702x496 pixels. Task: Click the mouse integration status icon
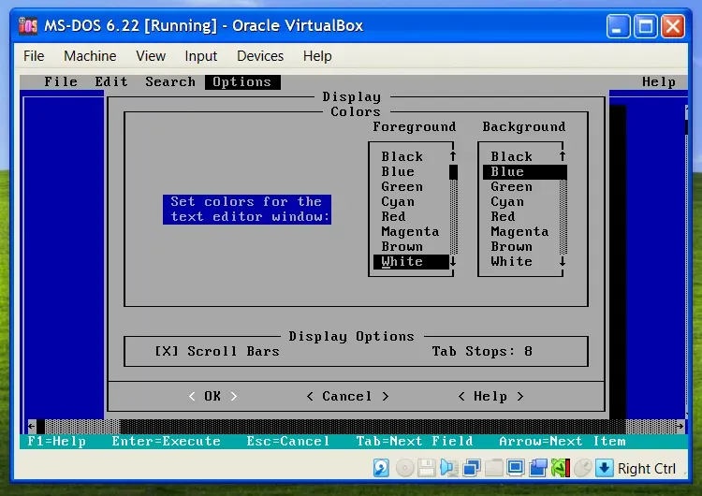[583, 468]
